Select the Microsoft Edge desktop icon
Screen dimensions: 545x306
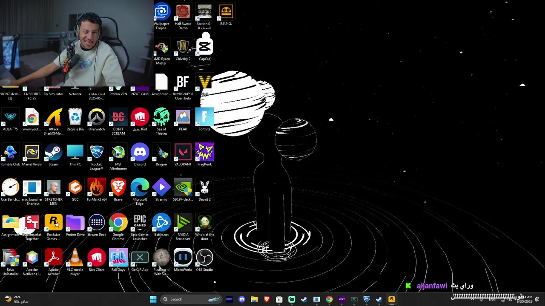pos(140,193)
